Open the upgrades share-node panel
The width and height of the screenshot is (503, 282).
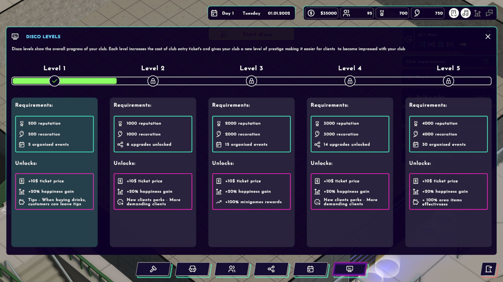click(x=271, y=269)
